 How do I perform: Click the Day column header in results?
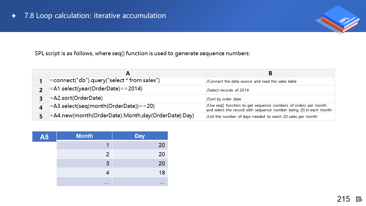coord(140,136)
